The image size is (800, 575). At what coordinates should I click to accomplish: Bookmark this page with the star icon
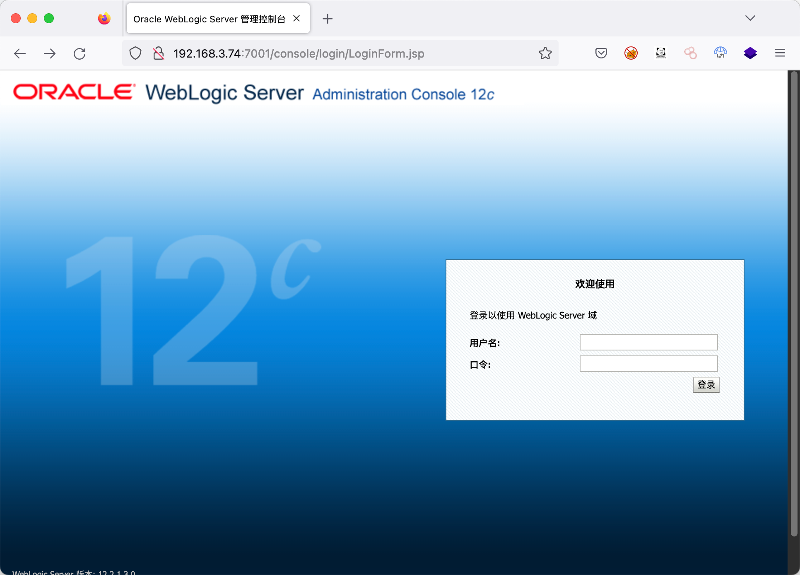545,53
